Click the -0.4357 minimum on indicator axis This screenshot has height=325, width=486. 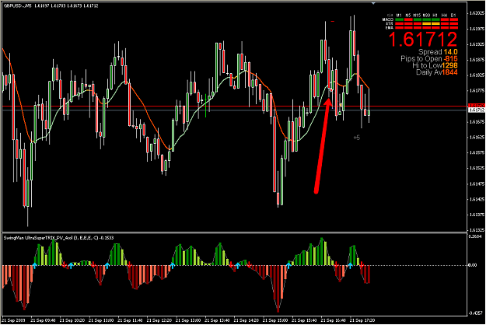[x=476, y=313]
